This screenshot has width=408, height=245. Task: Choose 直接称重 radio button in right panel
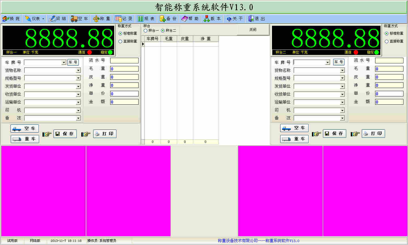[386, 41]
